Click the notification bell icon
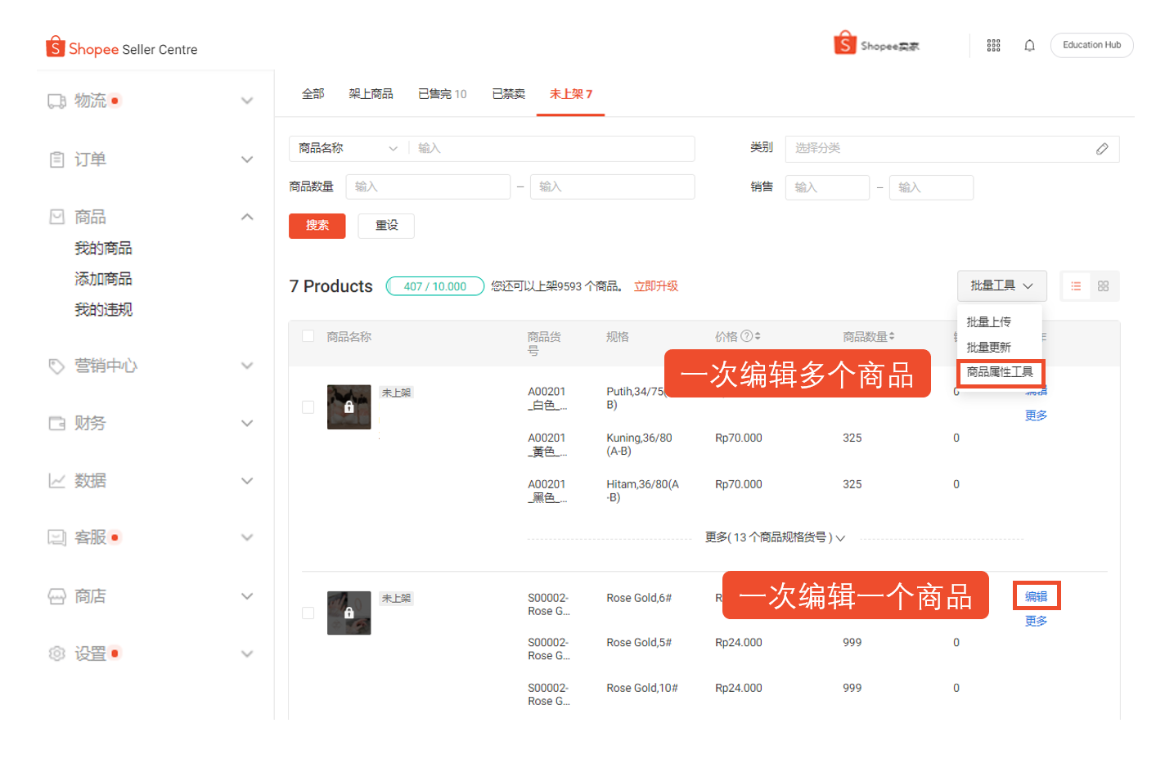1165x777 pixels. coord(1029,46)
